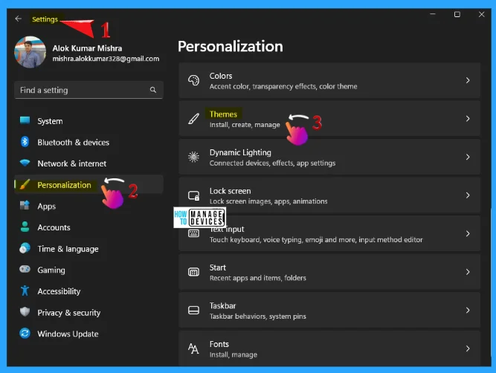Click 'Lock screen images, apps, animations'
496x373 pixels.
[268, 201]
